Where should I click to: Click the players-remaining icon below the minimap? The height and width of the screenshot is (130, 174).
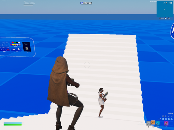pos(165,18)
